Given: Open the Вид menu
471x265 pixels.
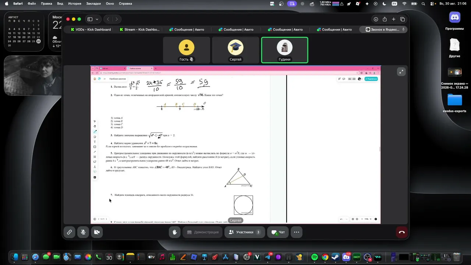Looking at the screenshot, I should tap(60, 4).
